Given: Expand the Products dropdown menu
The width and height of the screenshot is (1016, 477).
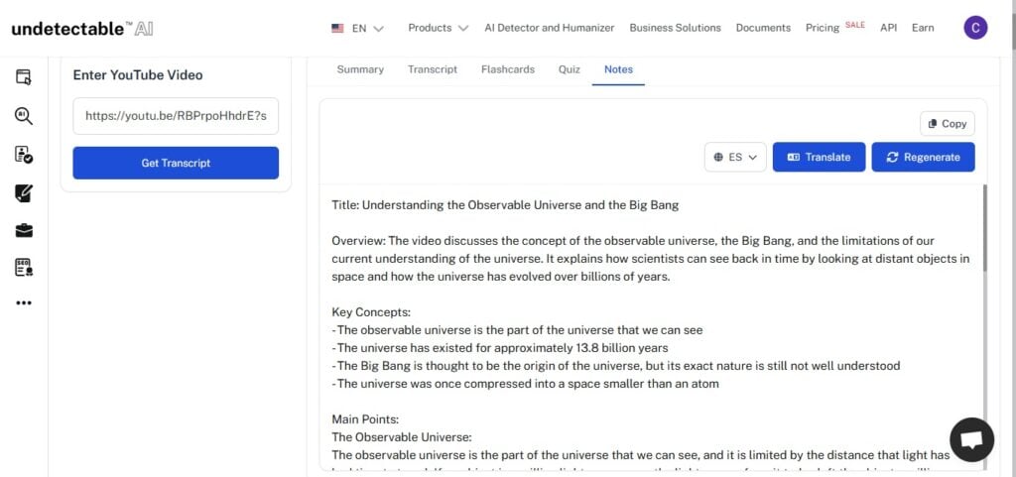Looking at the screenshot, I should point(438,28).
